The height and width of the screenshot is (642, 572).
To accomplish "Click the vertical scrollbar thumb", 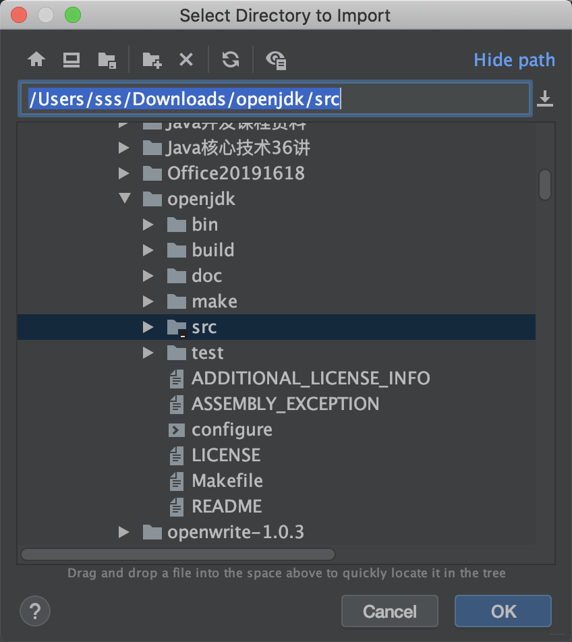I will (x=545, y=185).
